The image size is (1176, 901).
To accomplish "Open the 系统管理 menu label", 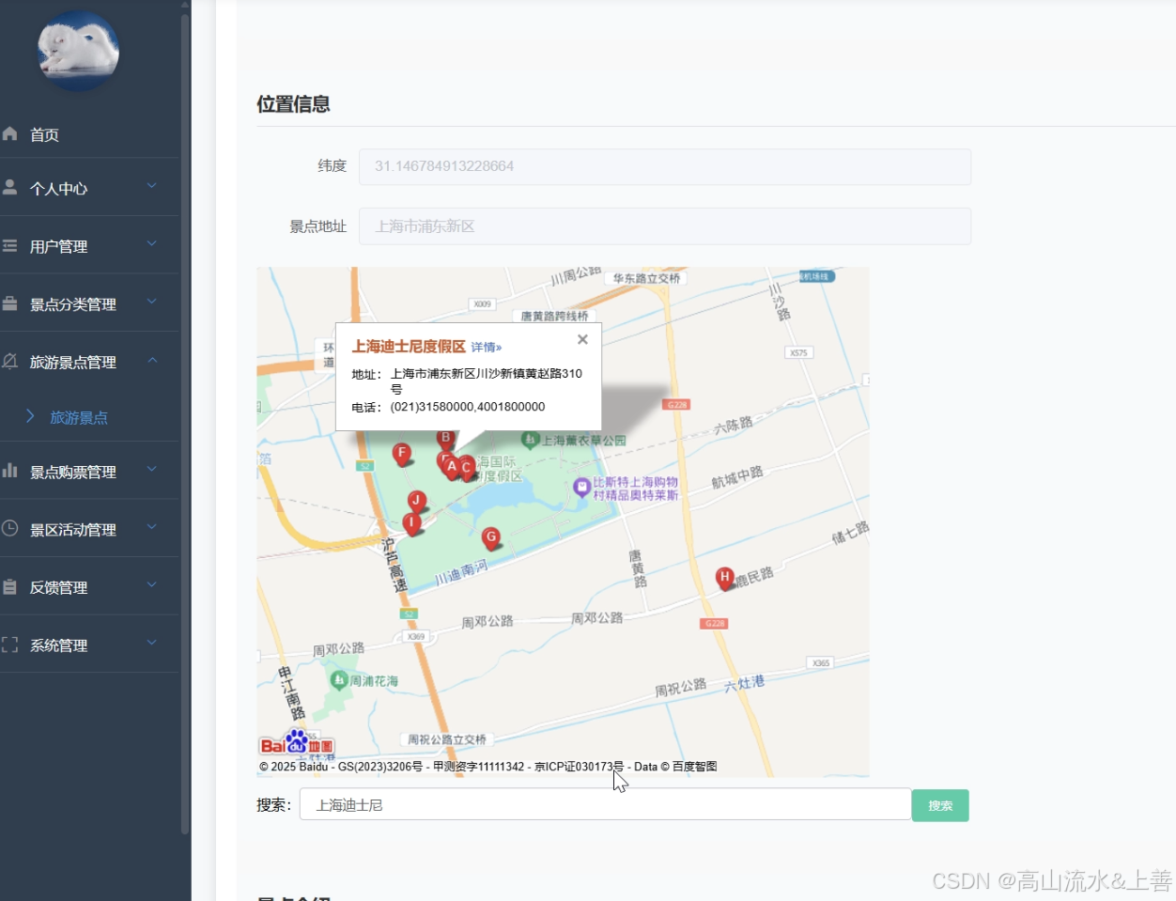I will click(58, 645).
